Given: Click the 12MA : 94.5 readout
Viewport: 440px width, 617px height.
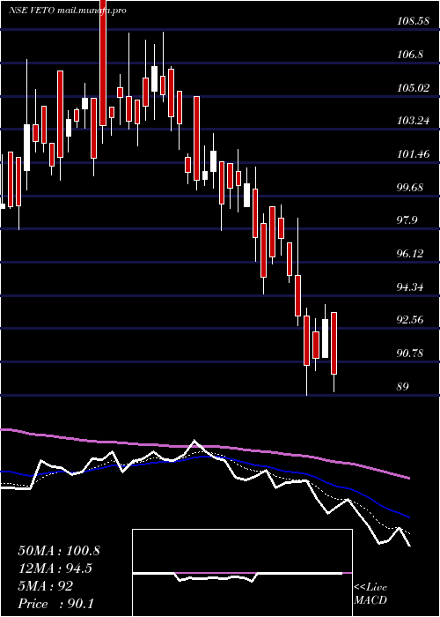Looking at the screenshot, I should 56,569.
